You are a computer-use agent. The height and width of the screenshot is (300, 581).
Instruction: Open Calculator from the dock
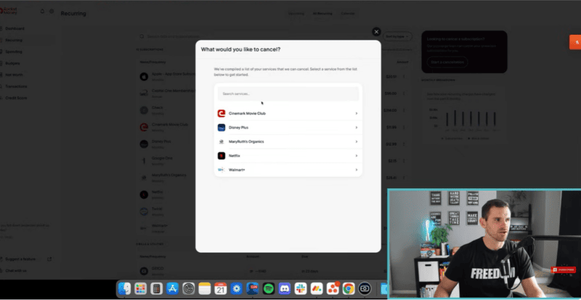click(x=156, y=288)
